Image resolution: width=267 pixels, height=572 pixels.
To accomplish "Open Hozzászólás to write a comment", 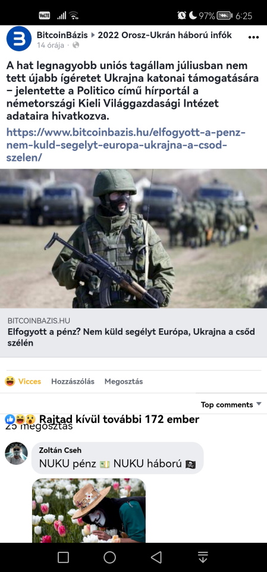I will [73, 381].
